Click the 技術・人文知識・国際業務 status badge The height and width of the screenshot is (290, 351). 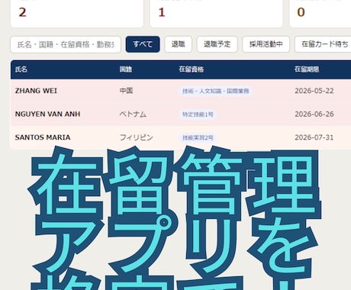click(x=215, y=91)
